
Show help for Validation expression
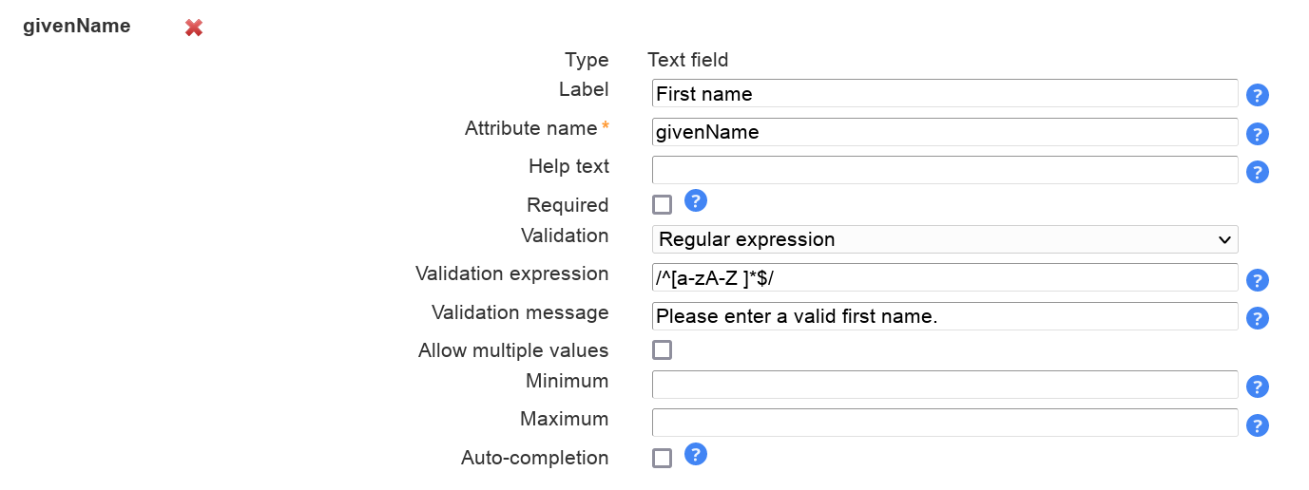[x=1258, y=280]
